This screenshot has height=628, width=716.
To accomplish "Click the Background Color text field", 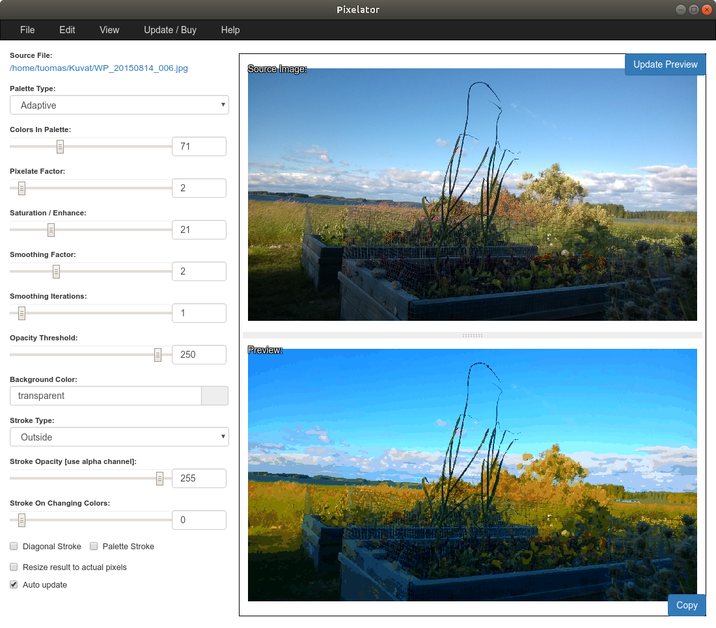I will point(105,396).
